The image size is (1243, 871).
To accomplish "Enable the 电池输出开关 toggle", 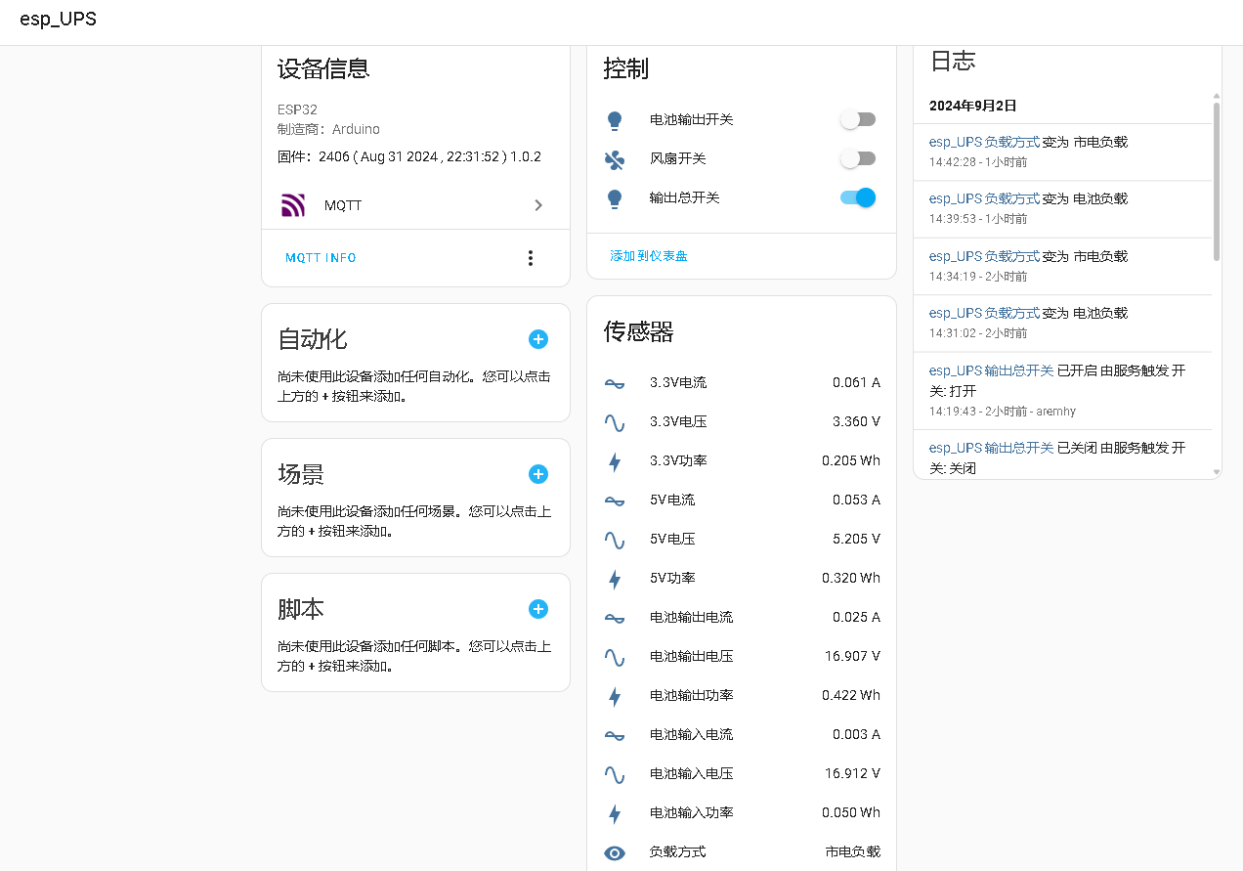I will (x=857, y=119).
